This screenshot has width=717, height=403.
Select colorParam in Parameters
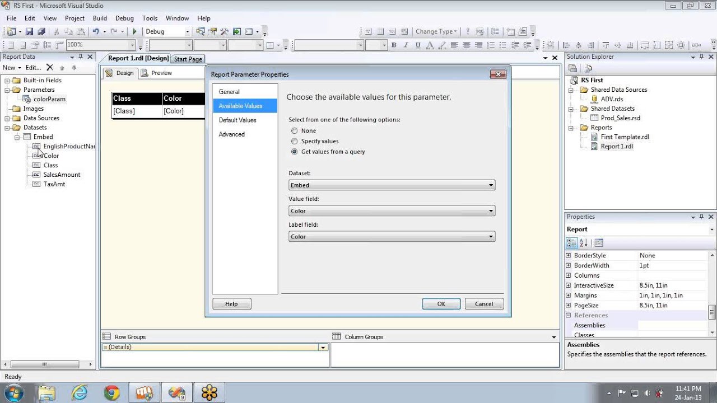pos(49,100)
